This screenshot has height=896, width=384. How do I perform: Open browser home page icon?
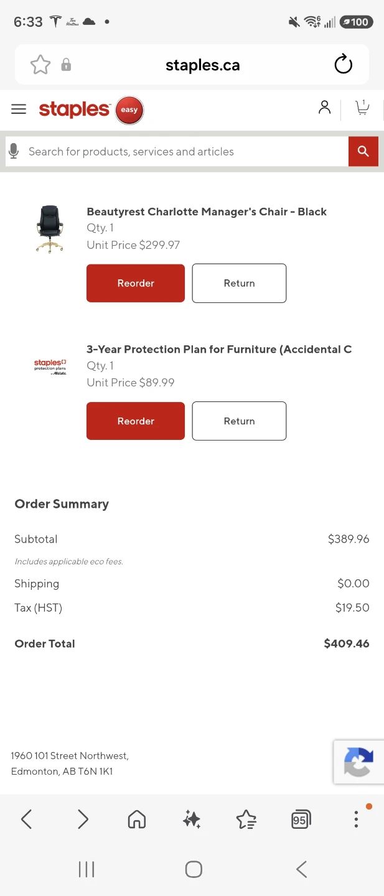(136, 819)
